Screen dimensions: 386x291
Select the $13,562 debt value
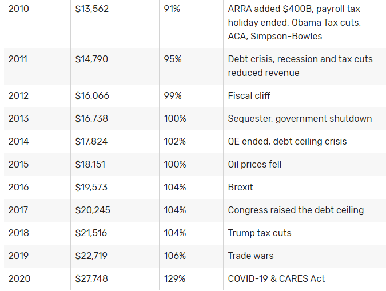[x=91, y=9]
